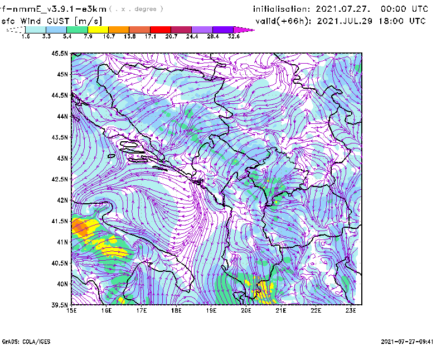Select the 43.5N latitude label
Screen dimensions: 446x345
(60, 137)
